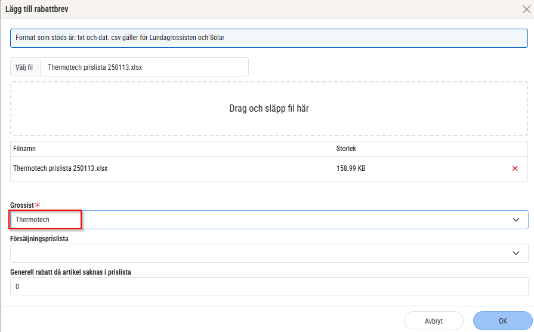
Task: Focus the Generell rabatt input field
Action: (x=268, y=287)
